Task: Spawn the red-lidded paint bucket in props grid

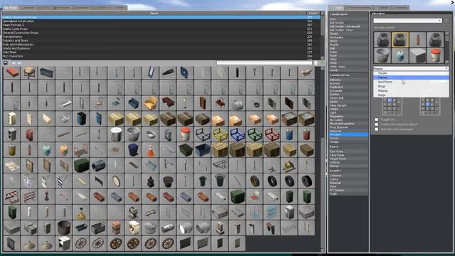Action: (185, 134)
